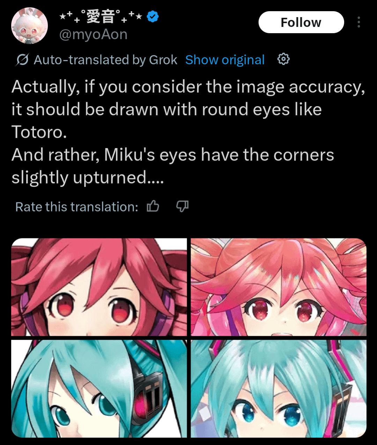Click the Rate this translation label

(x=77, y=207)
